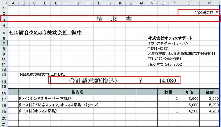Select column Q header
The width and height of the screenshot is (221, 127).
tap(189, 3)
